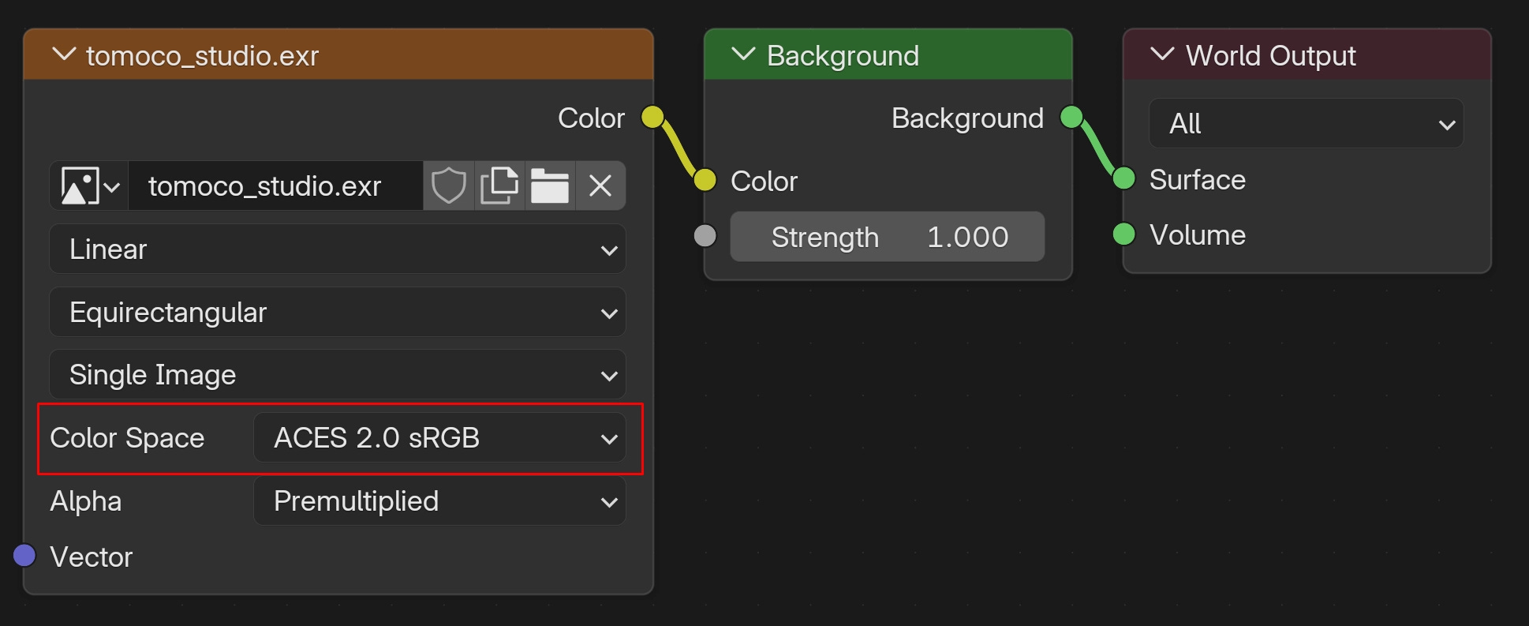Collapse the World Output node
Image resolution: width=1529 pixels, height=626 pixels.
point(1162,54)
